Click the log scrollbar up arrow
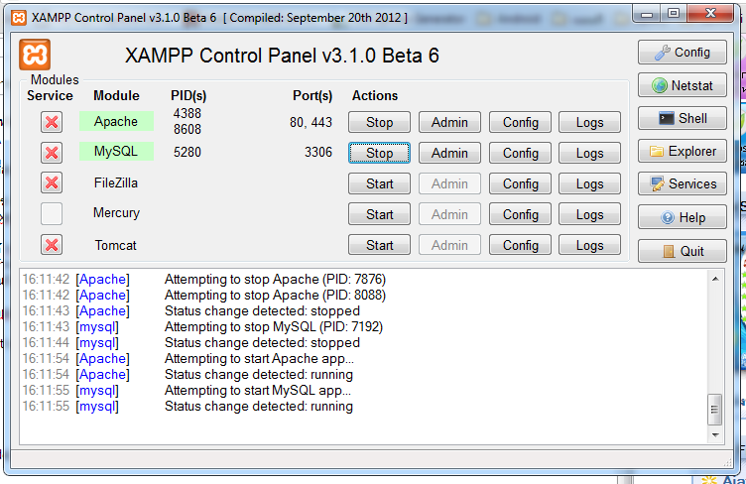Viewport: 746px width, 484px height. pyautogui.click(x=714, y=279)
